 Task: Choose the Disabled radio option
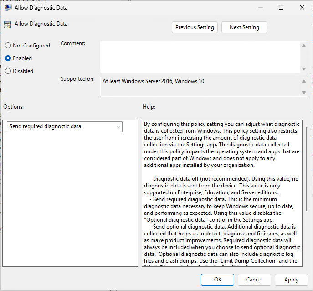8,71
